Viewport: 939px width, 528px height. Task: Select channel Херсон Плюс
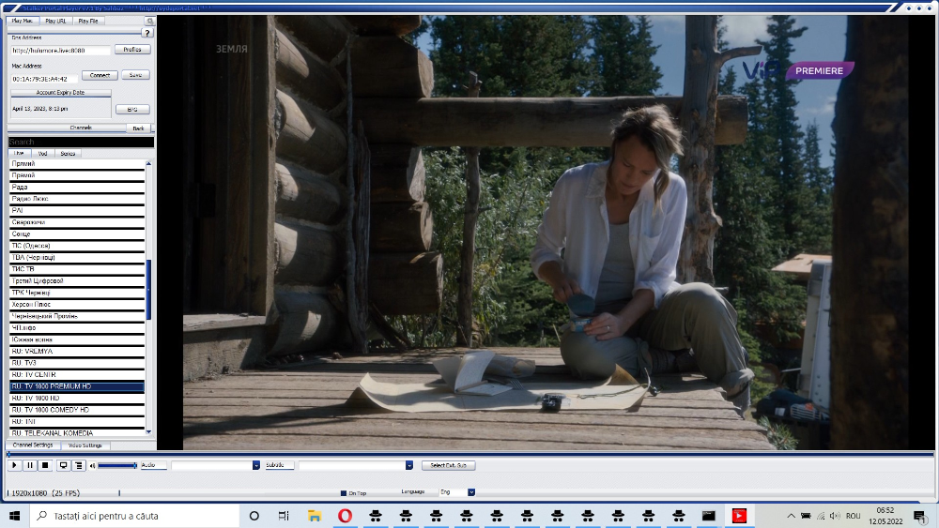77,305
